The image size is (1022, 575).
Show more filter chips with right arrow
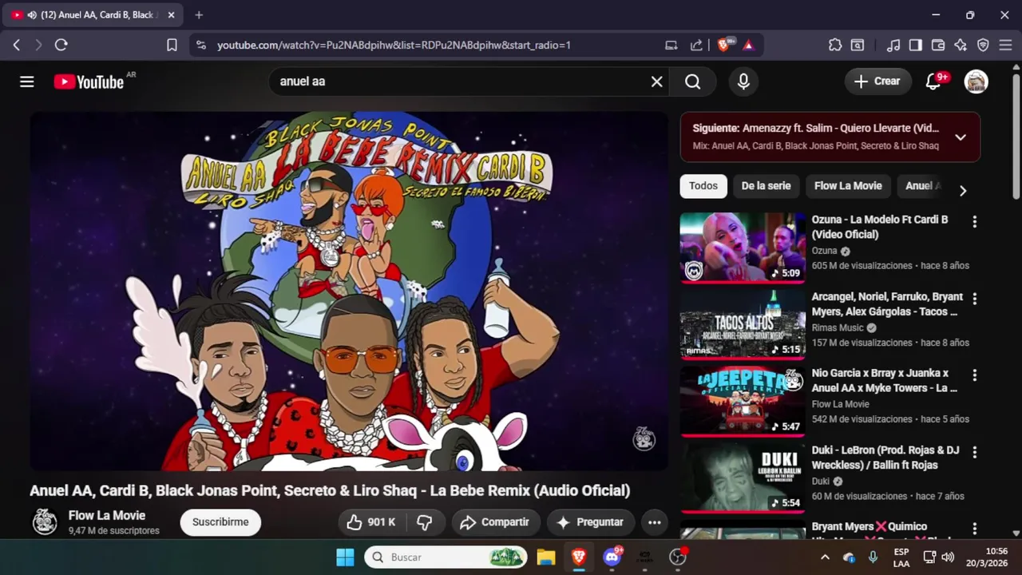pyautogui.click(x=963, y=191)
